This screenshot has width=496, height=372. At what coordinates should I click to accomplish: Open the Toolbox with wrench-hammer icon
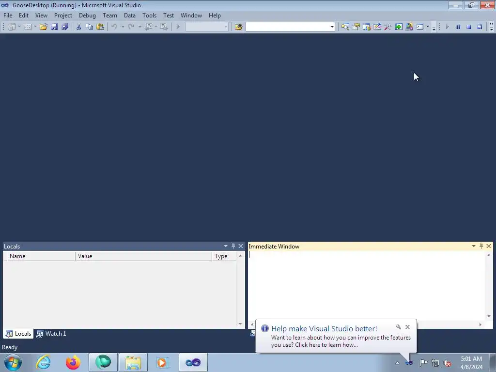(388, 27)
